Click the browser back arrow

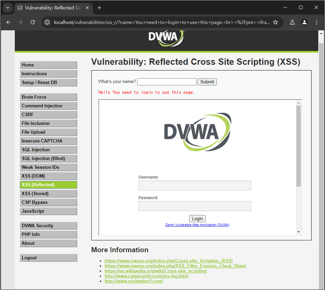(x=8, y=22)
